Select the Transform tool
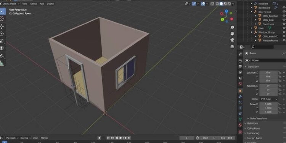 (2, 48)
